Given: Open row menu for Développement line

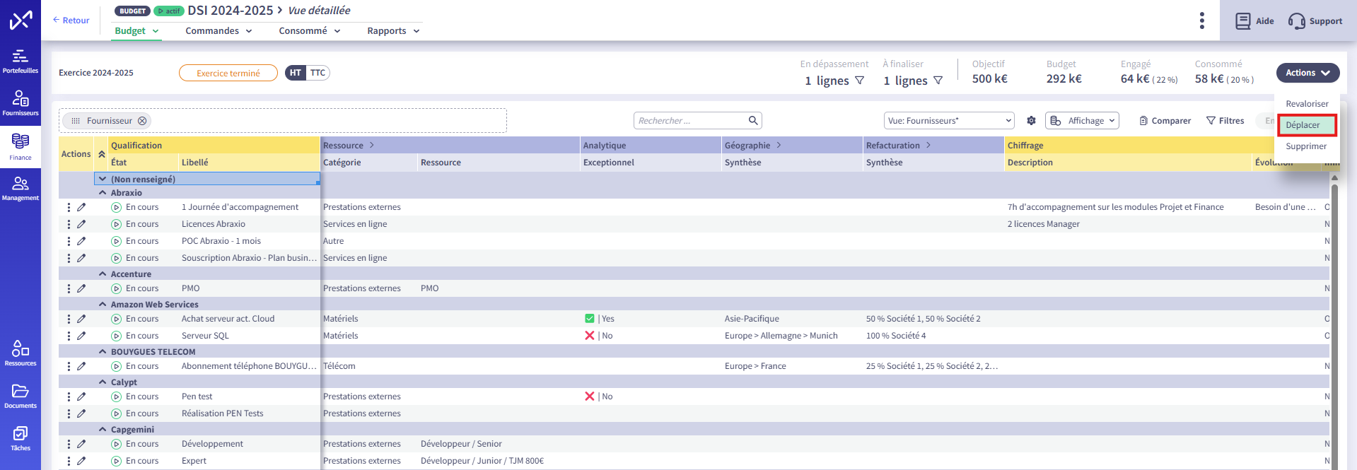Looking at the screenshot, I should pyautogui.click(x=69, y=444).
